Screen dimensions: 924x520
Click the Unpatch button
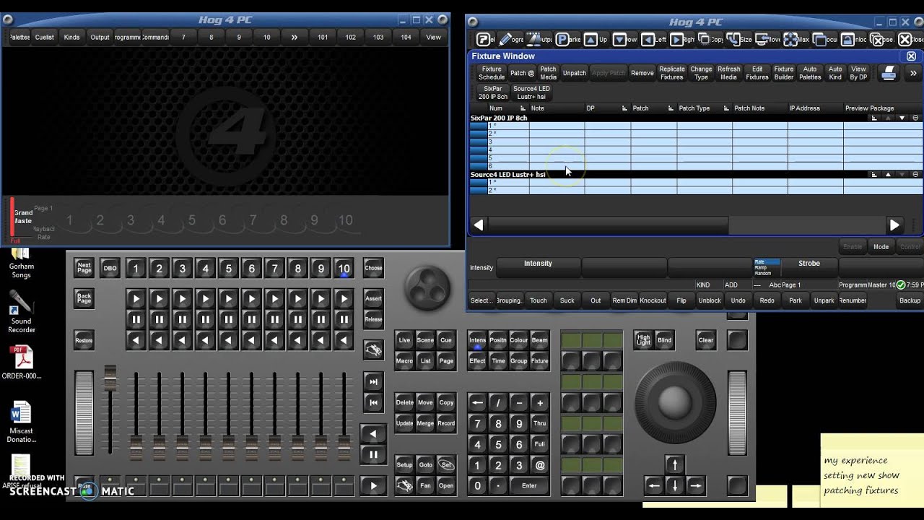coord(575,73)
